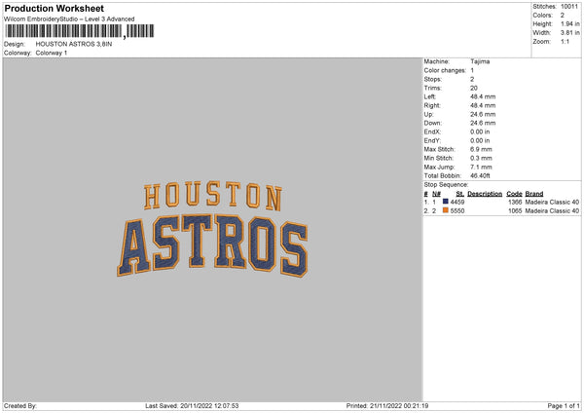Image resolution: width=584 pixels, height=413 pixels.
Task: Click the barcode under the worksheet title
Action: pyautogui.click(x=80, y=31)
